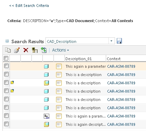Click the yellow structure toolbar icon
This screenshot has width=146, height=131.
point(35,50)
